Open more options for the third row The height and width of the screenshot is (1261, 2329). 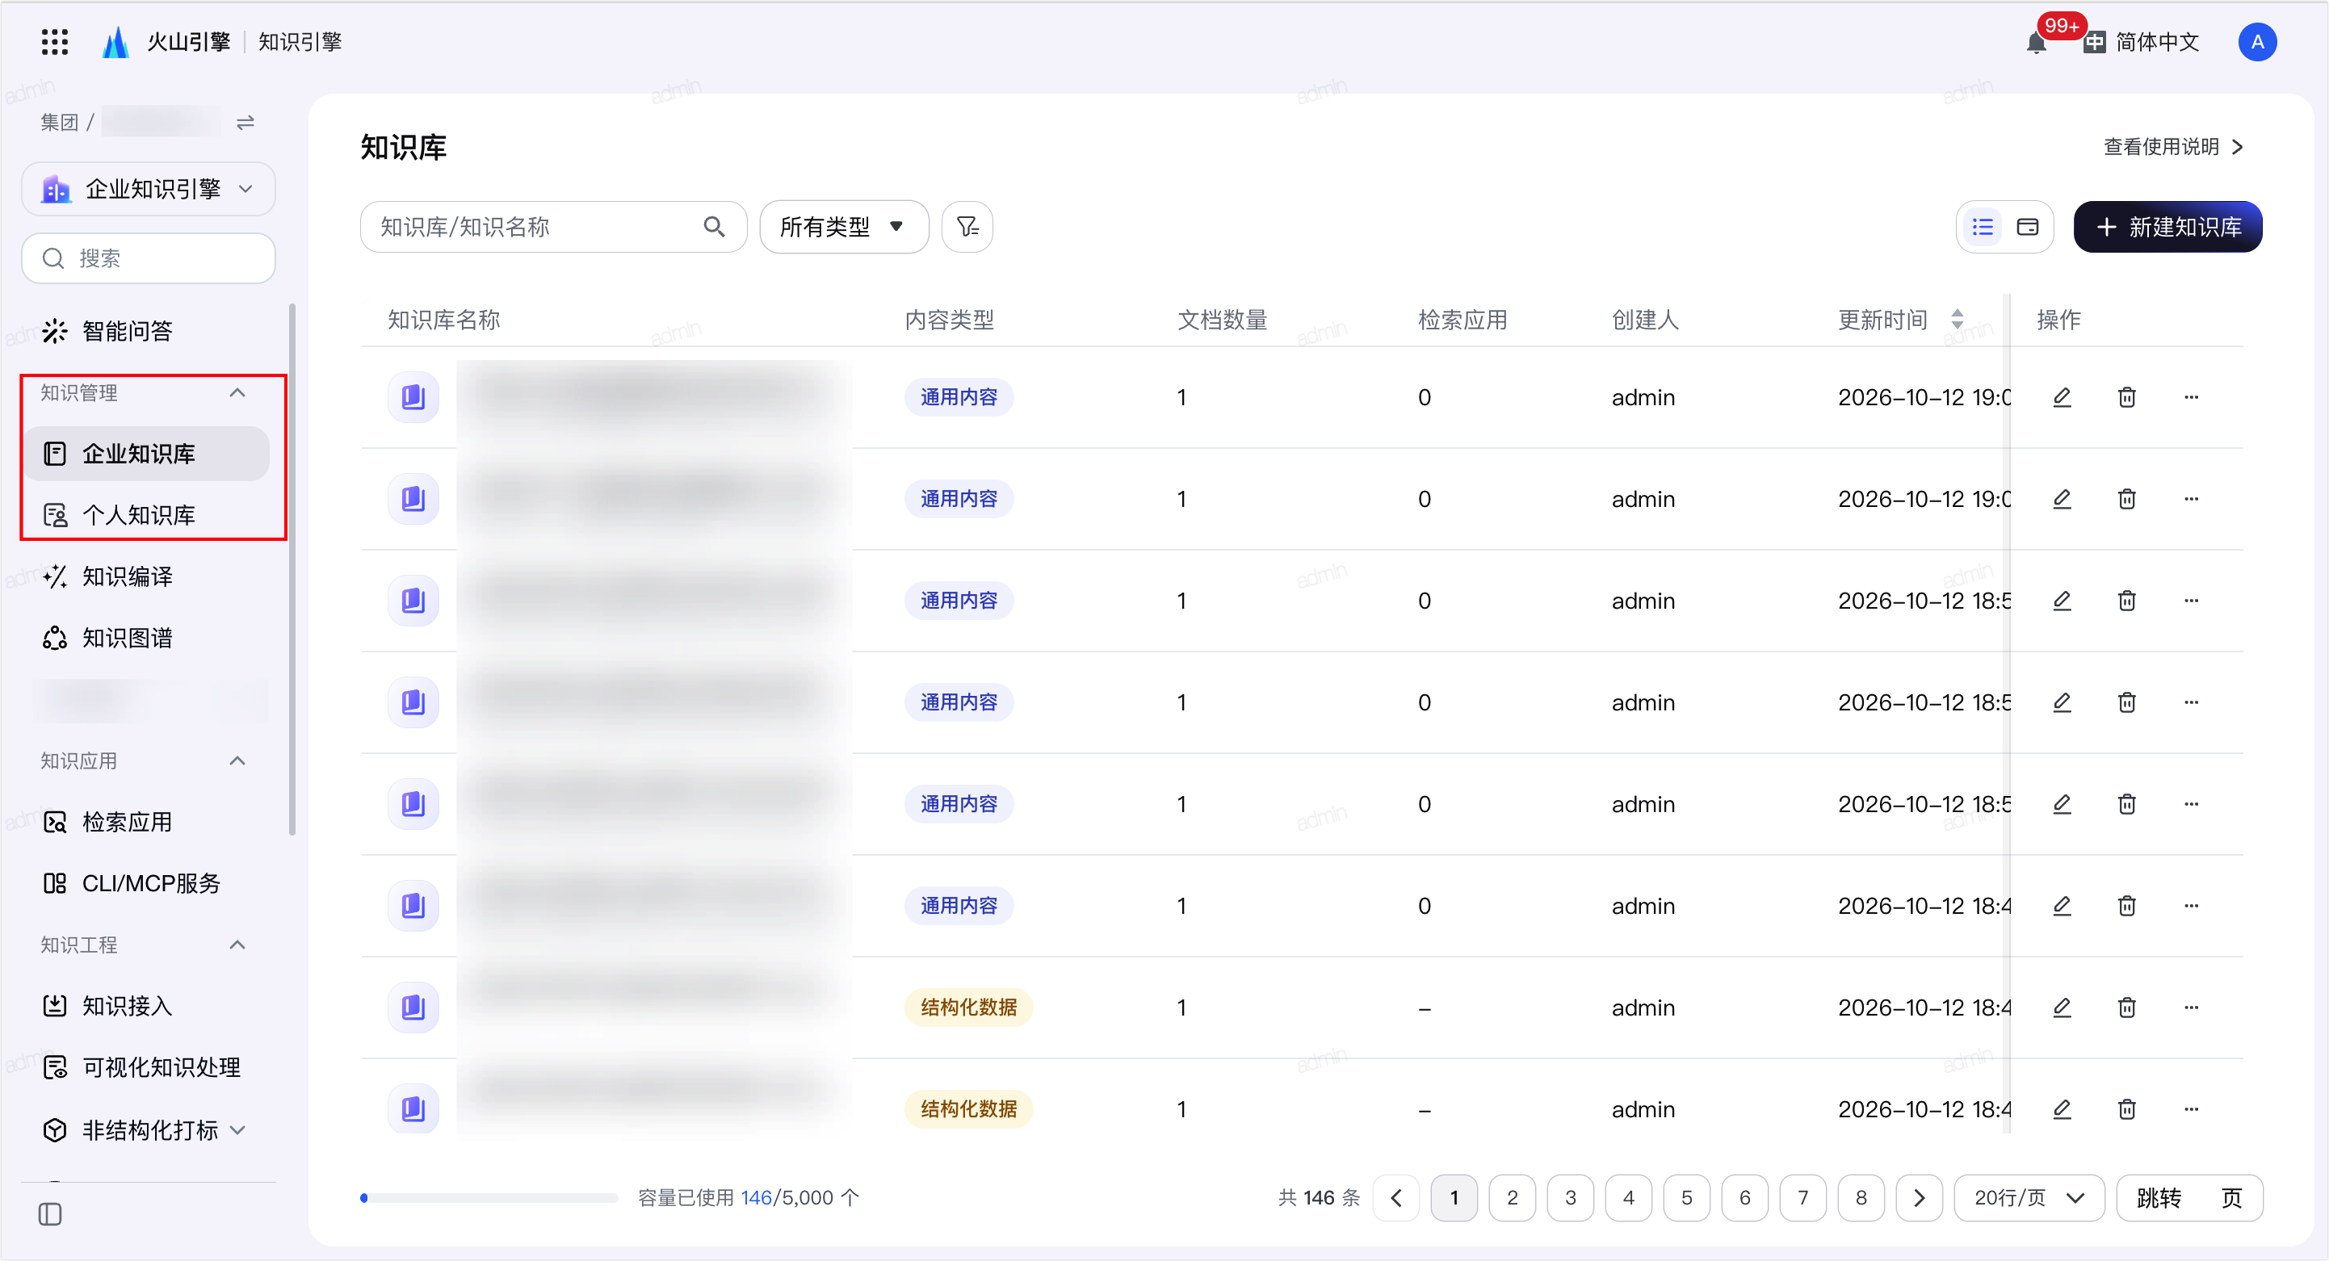pyautogui.click(x=2191, y=600)
